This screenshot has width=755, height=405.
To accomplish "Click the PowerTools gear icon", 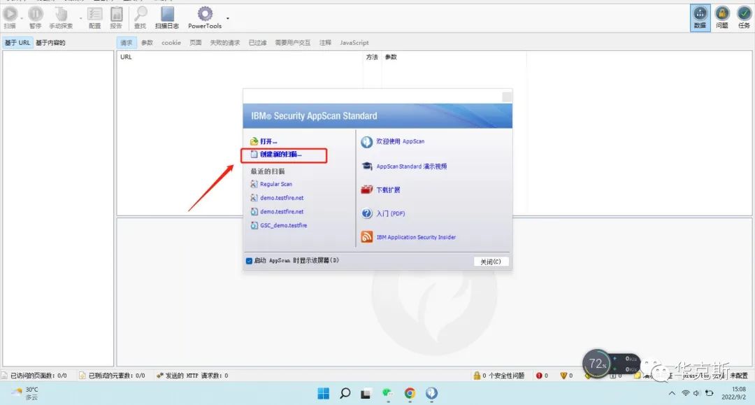I will [204, 14].
